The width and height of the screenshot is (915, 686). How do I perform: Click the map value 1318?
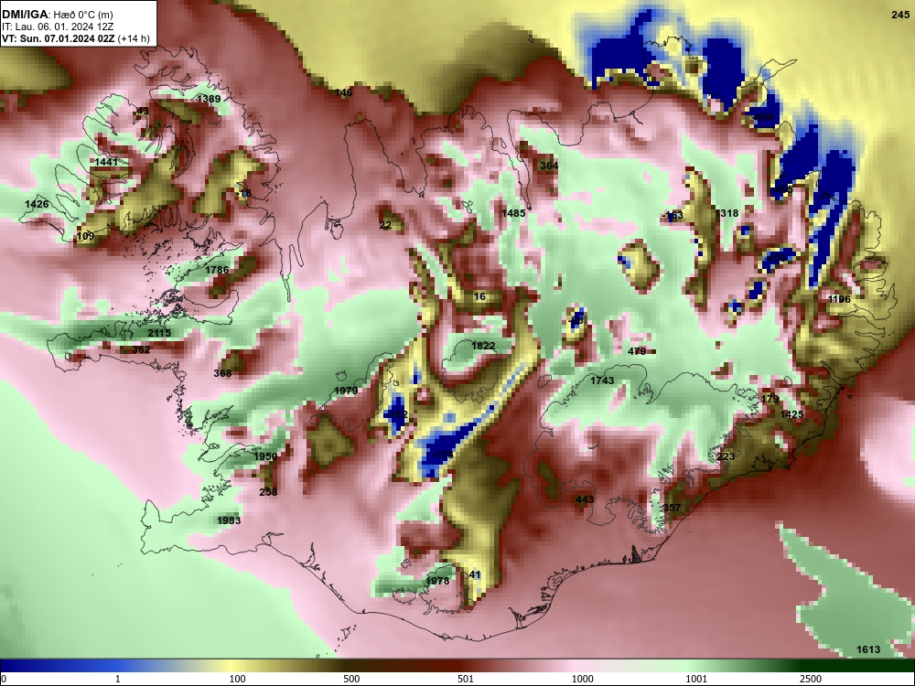pos(727,213)
